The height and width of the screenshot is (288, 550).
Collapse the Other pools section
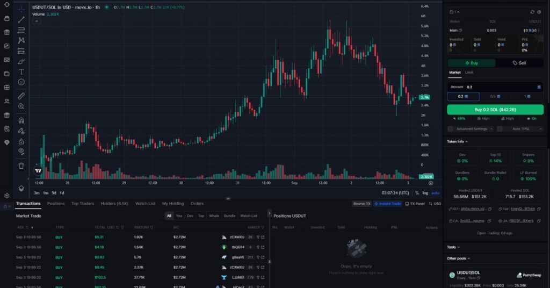click(x=459, y=258)
